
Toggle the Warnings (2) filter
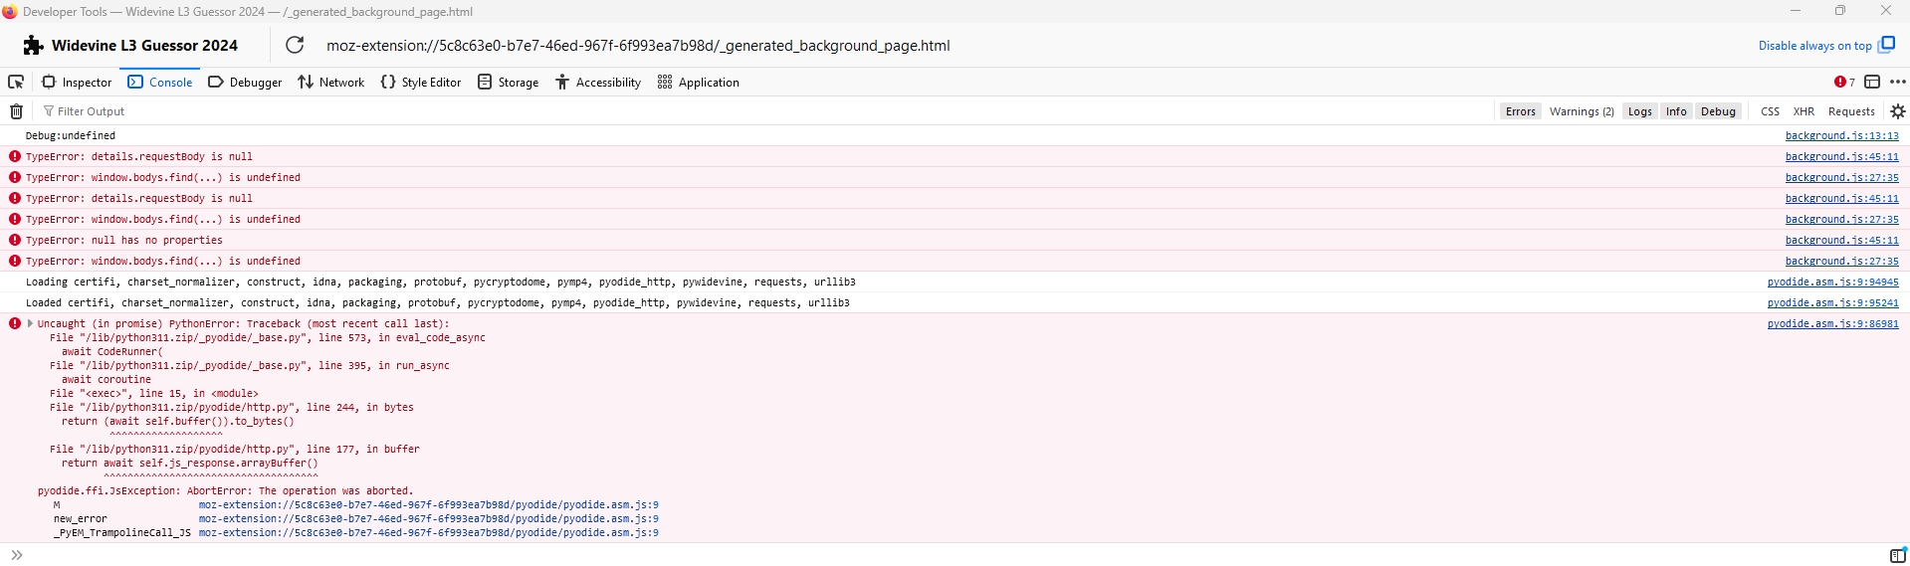1582,111
